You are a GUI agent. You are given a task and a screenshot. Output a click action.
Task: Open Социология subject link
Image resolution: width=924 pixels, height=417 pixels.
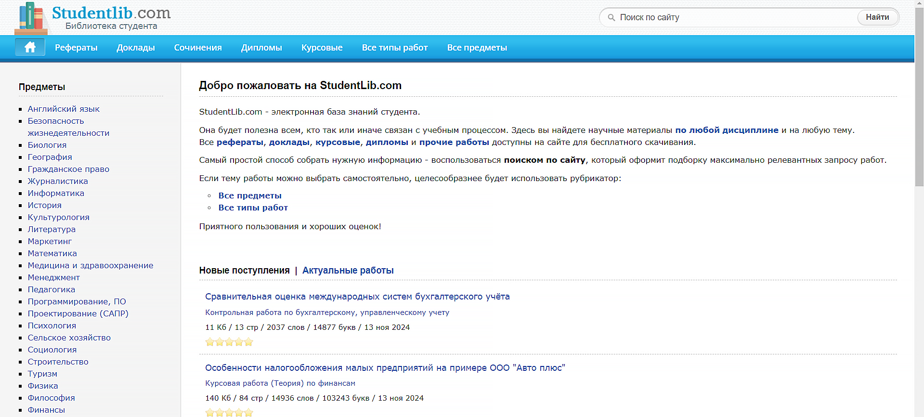tap(52, 350)
